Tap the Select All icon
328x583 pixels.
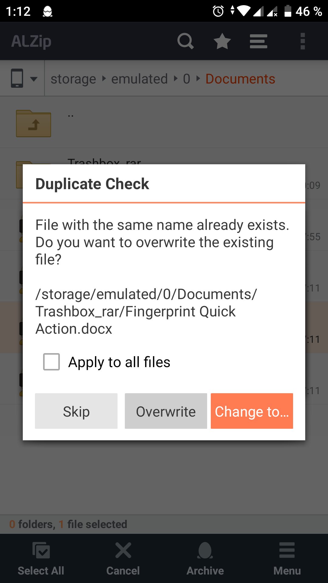[x=41, y=551]
